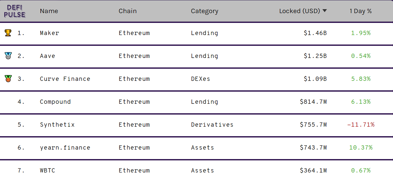Open the Synthetix project link
This screenshot has height=181, width=393.
(x=57, y=125)
